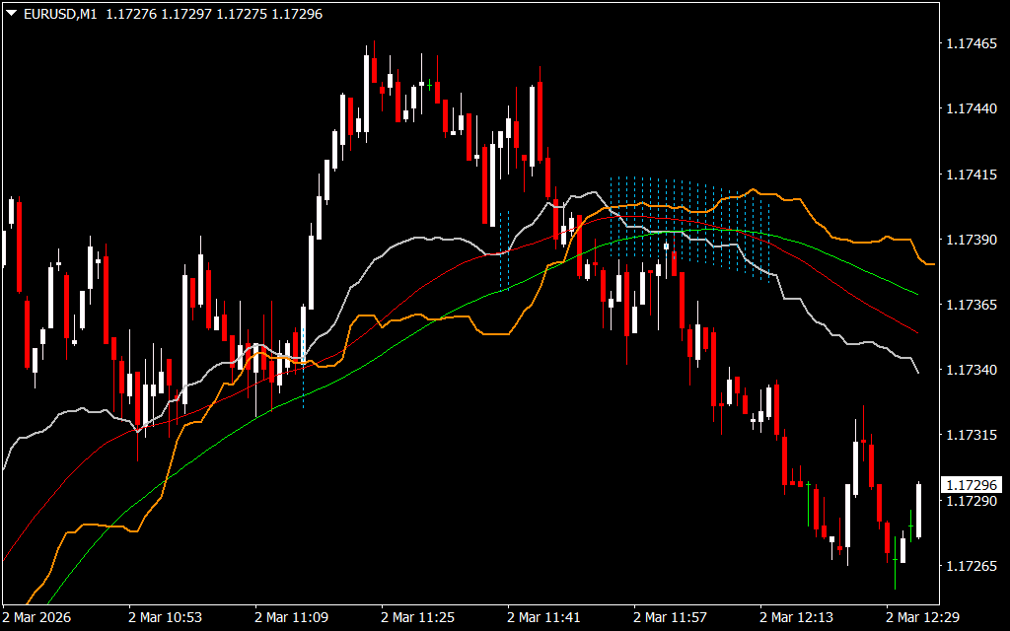Click the 2 Mar 12:13 time label
The image size is (1010, 631).
tap(796, 617)
